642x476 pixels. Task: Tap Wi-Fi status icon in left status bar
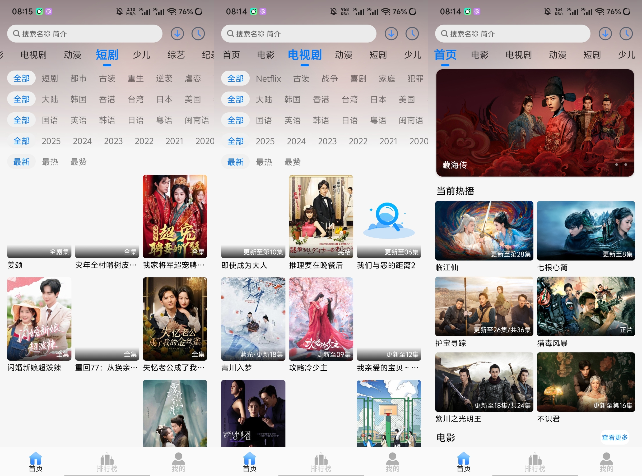click(x=172, y=12)
